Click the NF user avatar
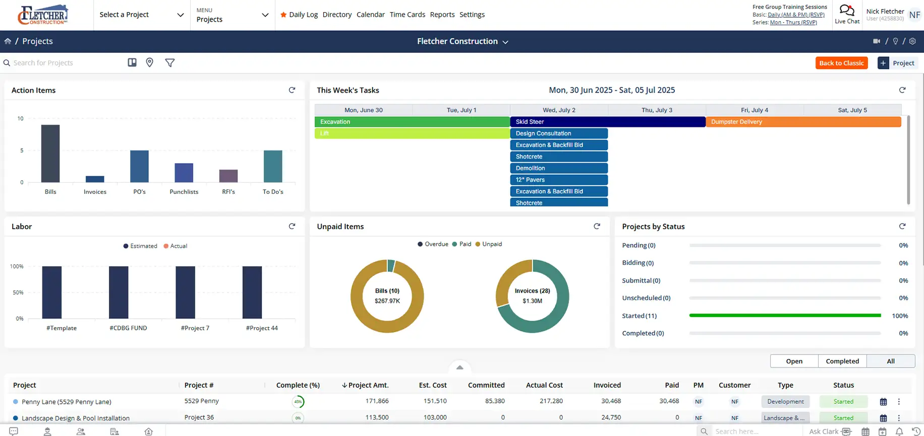 pos(914,15)
